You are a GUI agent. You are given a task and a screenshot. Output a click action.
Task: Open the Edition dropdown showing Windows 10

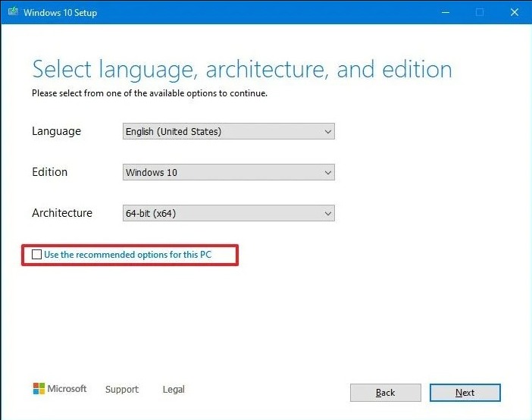(228, 173)
